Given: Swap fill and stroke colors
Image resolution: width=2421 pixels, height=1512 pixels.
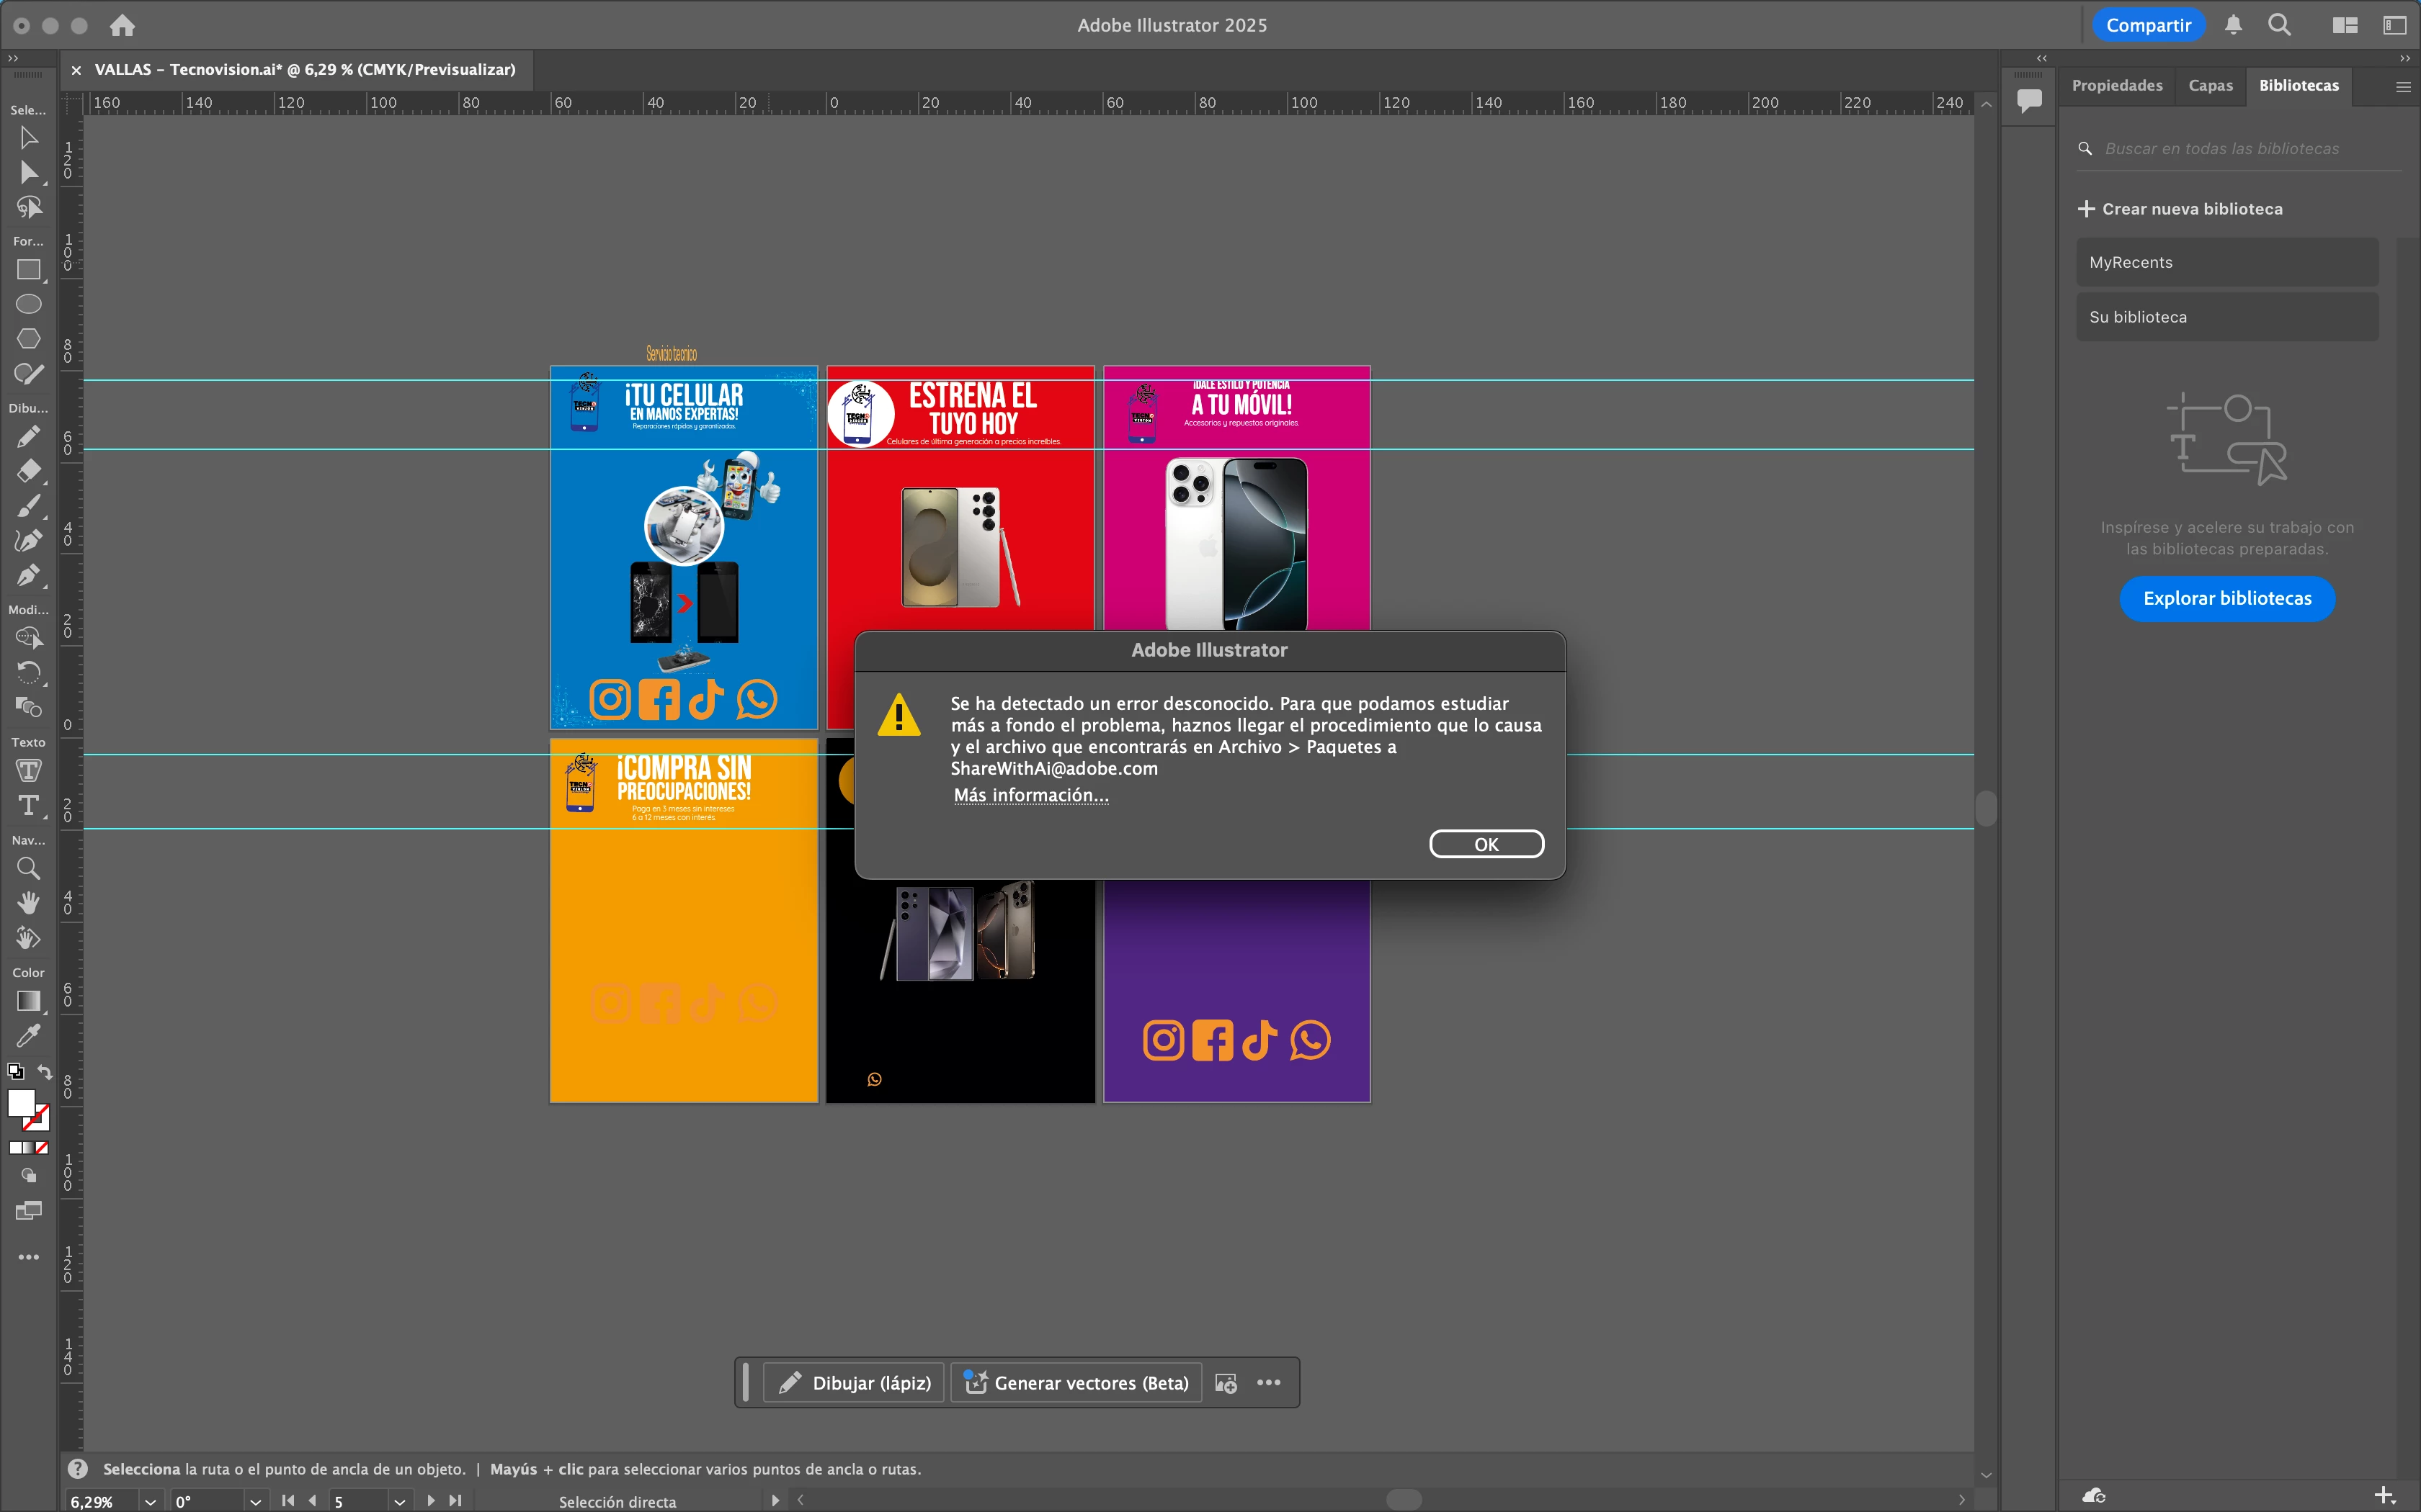Looking at the screenshot, I should 45,1071.
